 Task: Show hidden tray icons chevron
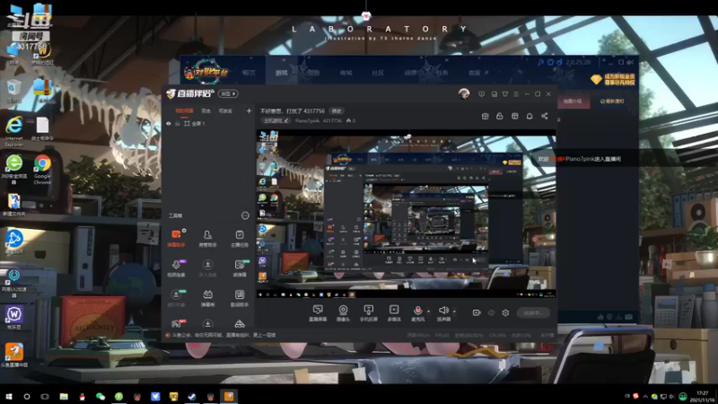coord(645,397)
